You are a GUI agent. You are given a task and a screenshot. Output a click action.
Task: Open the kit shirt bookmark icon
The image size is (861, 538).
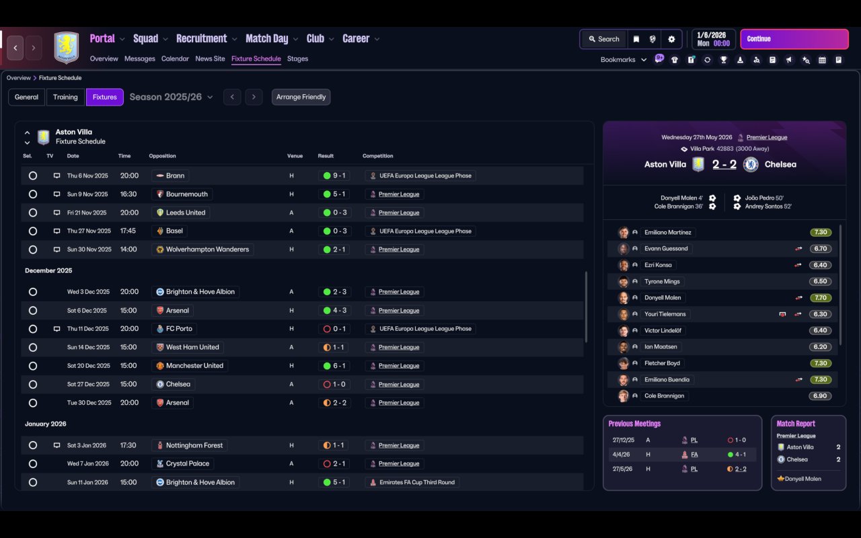point(675,60)
